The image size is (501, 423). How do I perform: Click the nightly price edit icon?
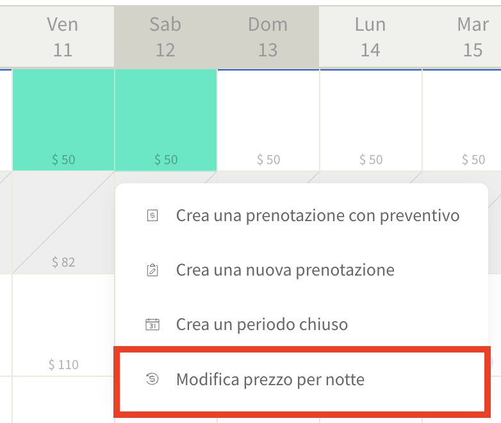152,379
